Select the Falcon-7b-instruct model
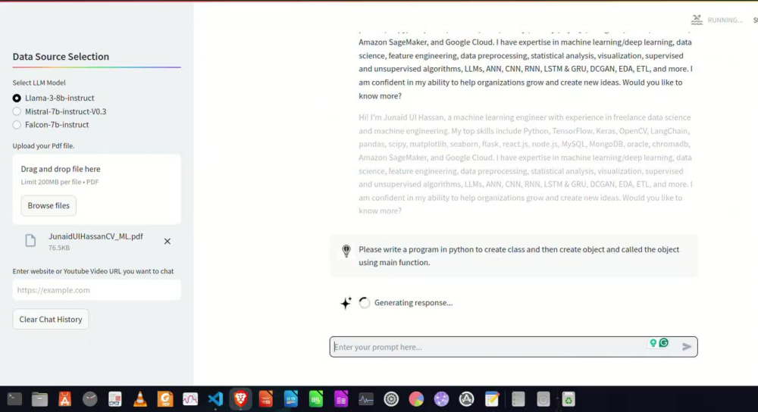Viewport: 758px width, 412px height. [x=17, y=125]
